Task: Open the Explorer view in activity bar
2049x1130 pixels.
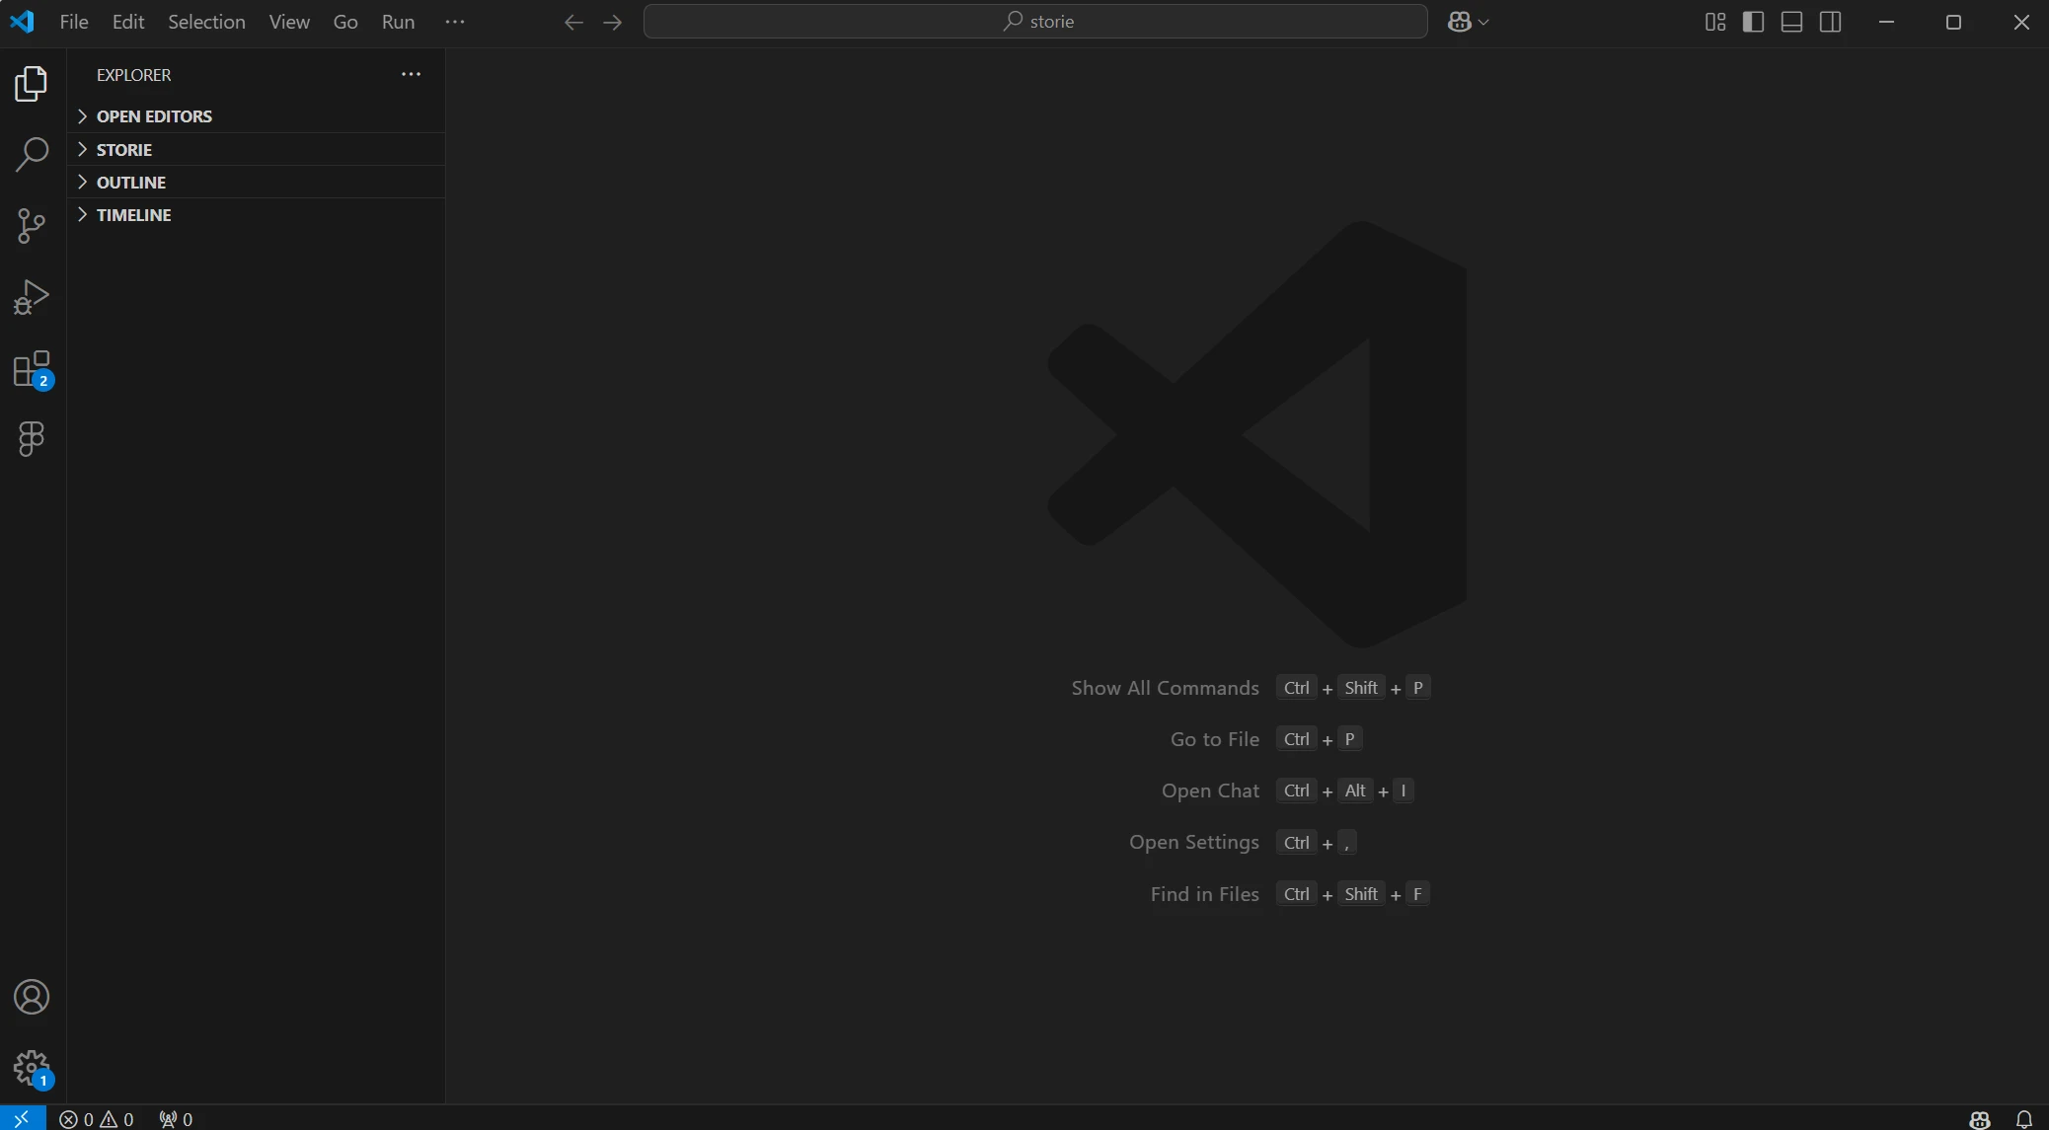Action: click(x=32, y=84)
